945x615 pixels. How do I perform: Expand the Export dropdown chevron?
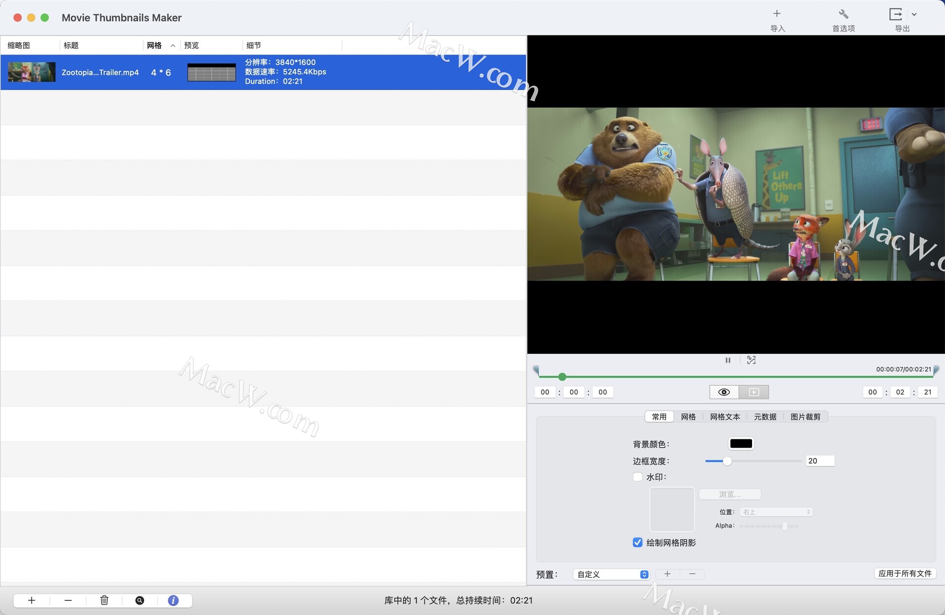click(914, 14)
